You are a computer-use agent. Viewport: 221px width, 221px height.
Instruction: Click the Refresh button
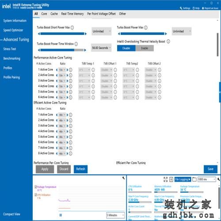(x=80, y=169)
